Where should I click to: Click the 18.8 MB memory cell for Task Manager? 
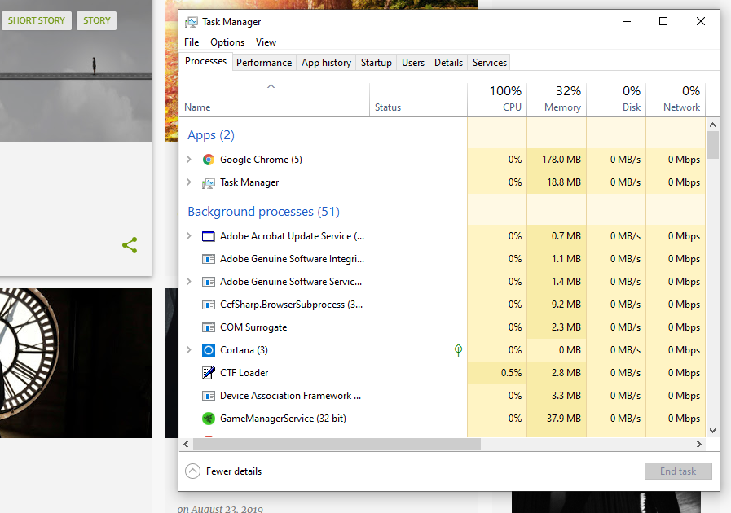click(557, 182)
